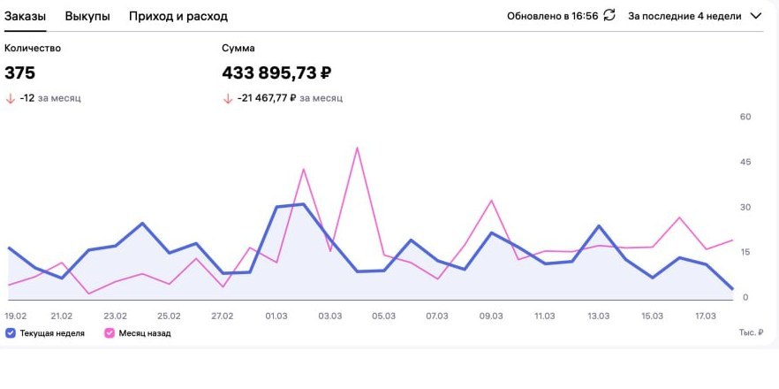Click the 23.02 date on the axis

coord(115,317)
